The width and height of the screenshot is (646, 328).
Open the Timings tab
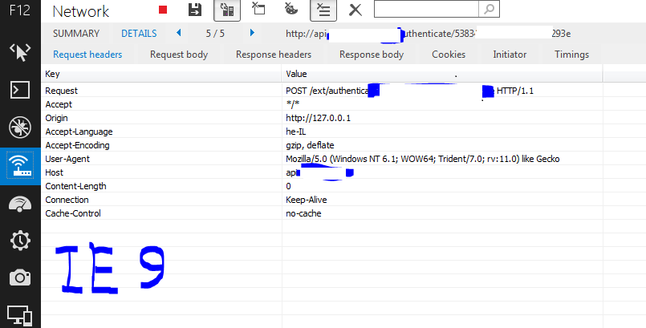572,55
